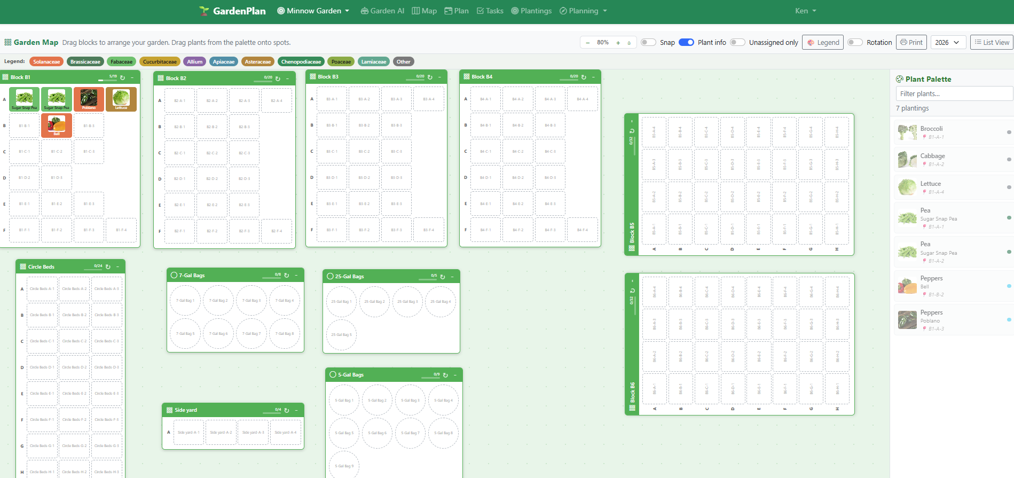Click the Plant Palette icon
This screenshot has height=478, width=1014.
coord(900,79)
